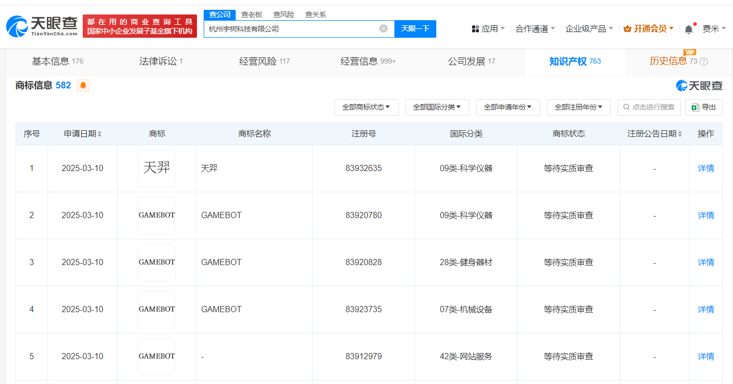The image size is (733, 384).
Task: Open 详情 for registration 83923735
Action: pos(706,309)
